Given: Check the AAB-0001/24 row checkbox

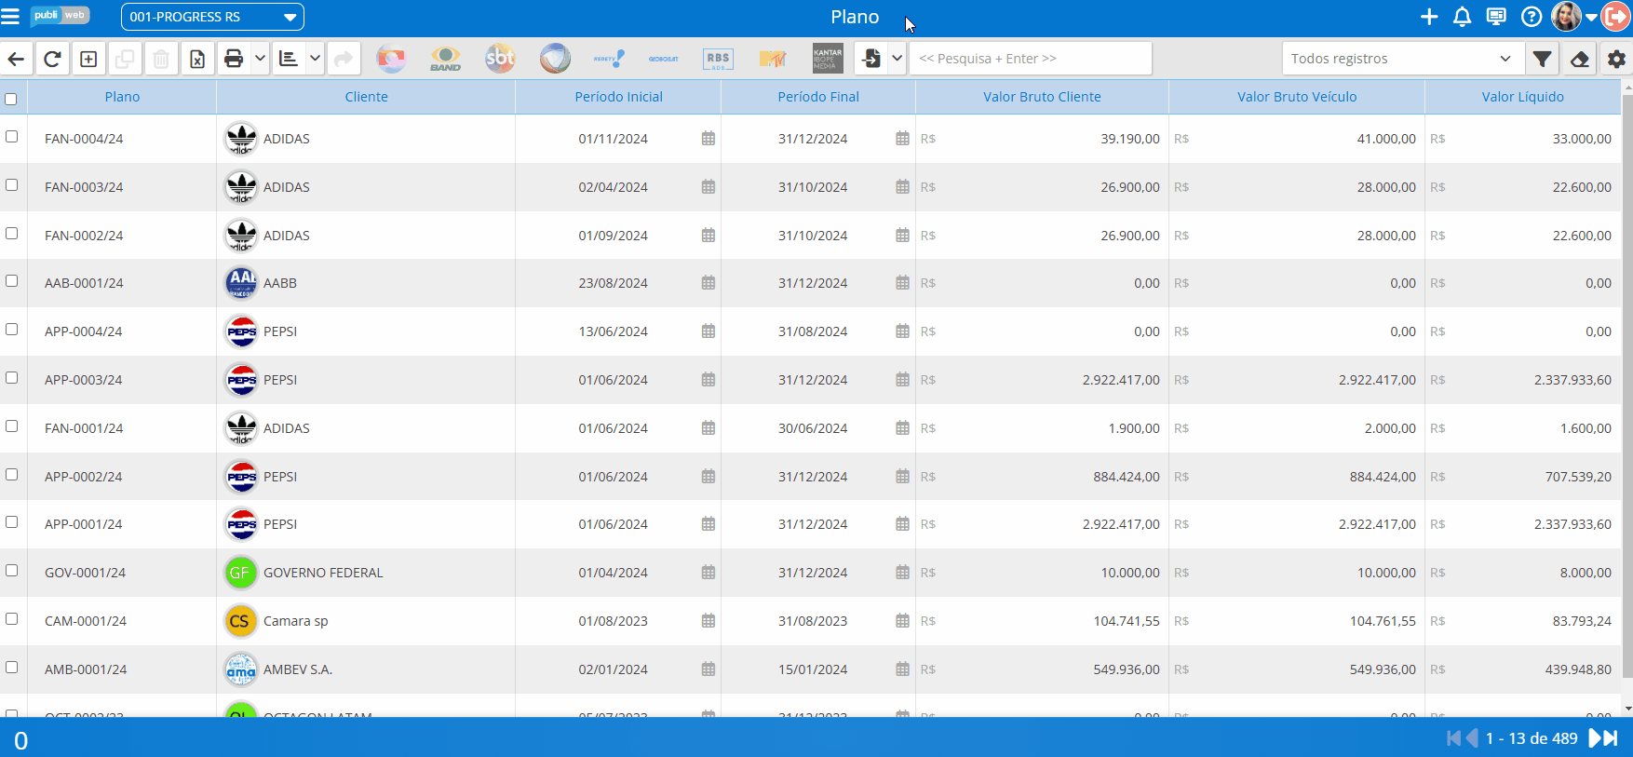Looking at the screenshot, I should pos(11,280).
